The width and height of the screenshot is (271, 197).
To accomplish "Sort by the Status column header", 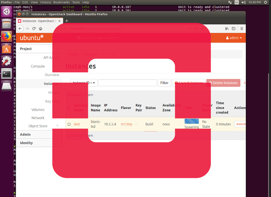I will (x=151, y=108).
